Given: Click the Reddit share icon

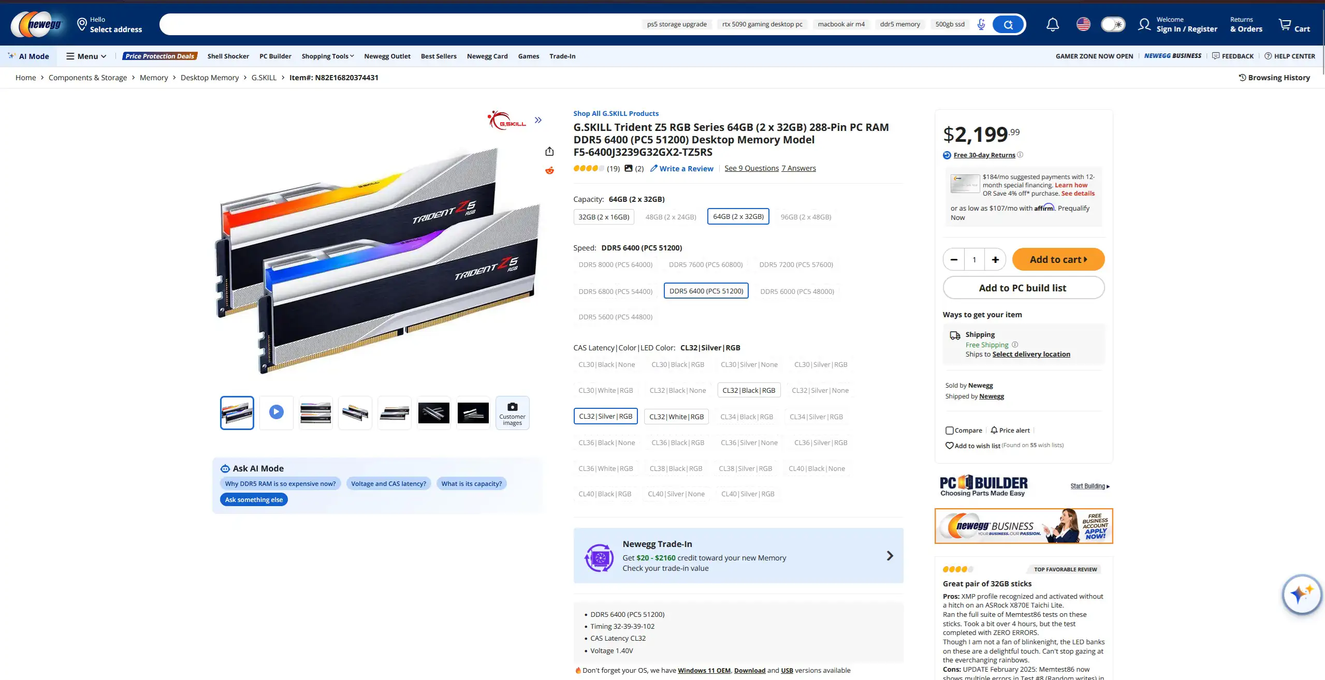Looking at the screenshot, I should (x=549, y=170).
